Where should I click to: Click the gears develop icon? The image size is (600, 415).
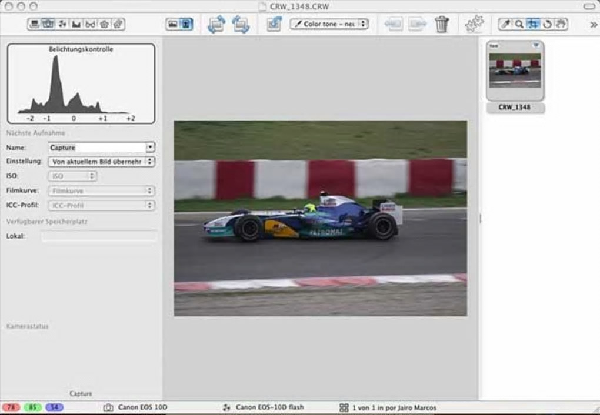(x=474, y=24)
